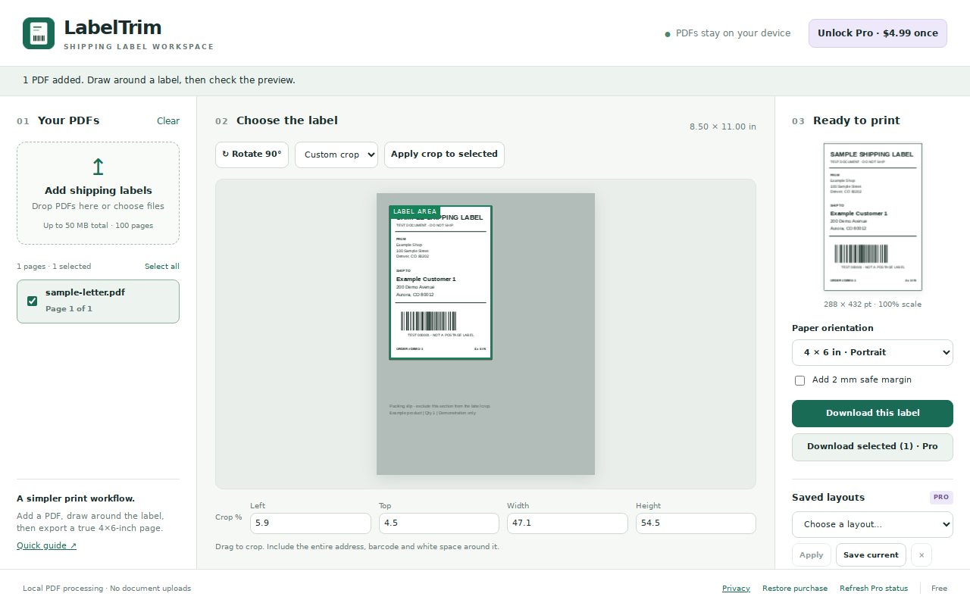The height and width of the screenshot is (606, 970).
Task: Click Apply crop to selected
Action: click(444, 155)
